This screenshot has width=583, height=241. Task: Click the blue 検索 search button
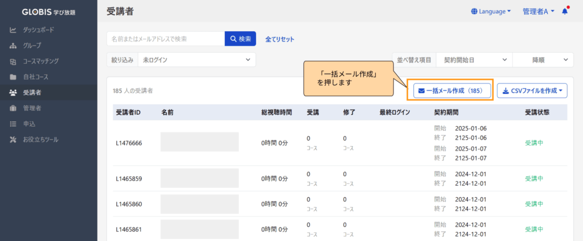point(240,39)
